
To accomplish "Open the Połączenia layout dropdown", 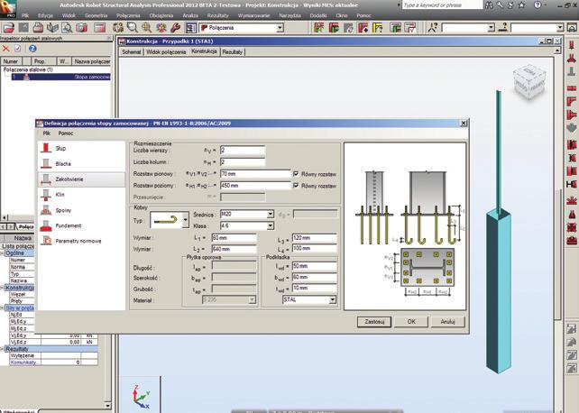I will (280, 28).
